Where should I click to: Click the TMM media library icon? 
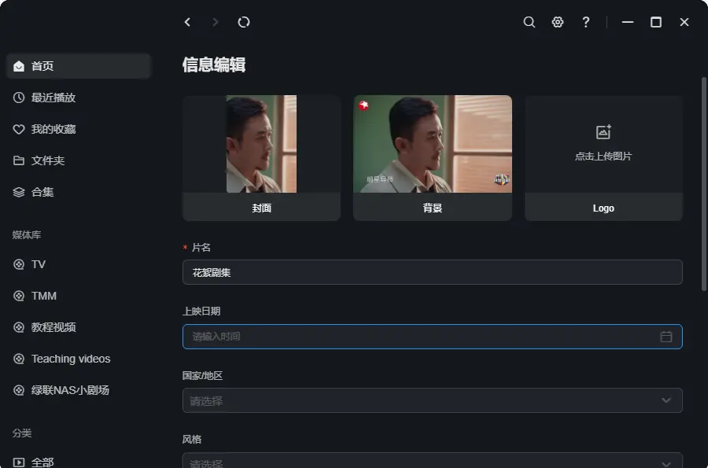19,296
